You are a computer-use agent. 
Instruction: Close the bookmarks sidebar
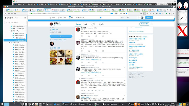coord(25,18)
